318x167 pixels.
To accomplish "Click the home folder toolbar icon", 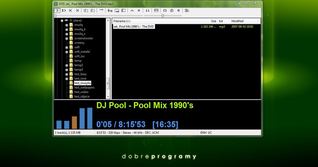I will [172, 10].
